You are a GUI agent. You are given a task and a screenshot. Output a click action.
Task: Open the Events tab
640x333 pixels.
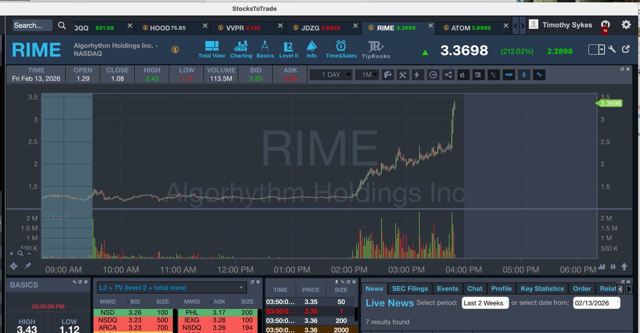pyautogui.click(x=447, y=288)
